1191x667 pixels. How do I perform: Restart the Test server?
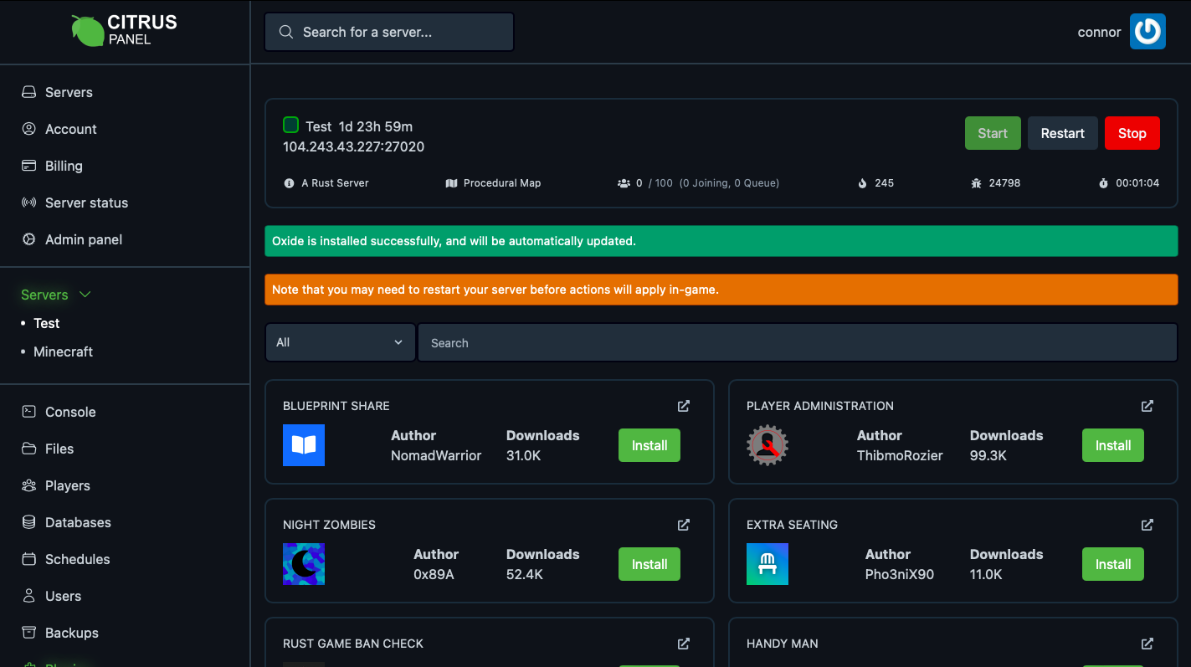click(x=1062, y=133)
